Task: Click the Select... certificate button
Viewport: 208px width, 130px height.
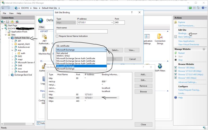Action: 115,50
